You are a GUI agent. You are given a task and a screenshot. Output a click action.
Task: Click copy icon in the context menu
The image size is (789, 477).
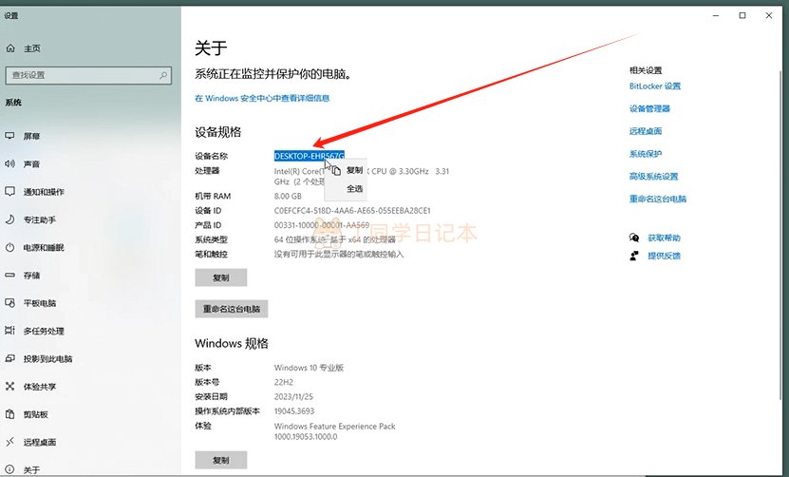(x=336, y=171)
